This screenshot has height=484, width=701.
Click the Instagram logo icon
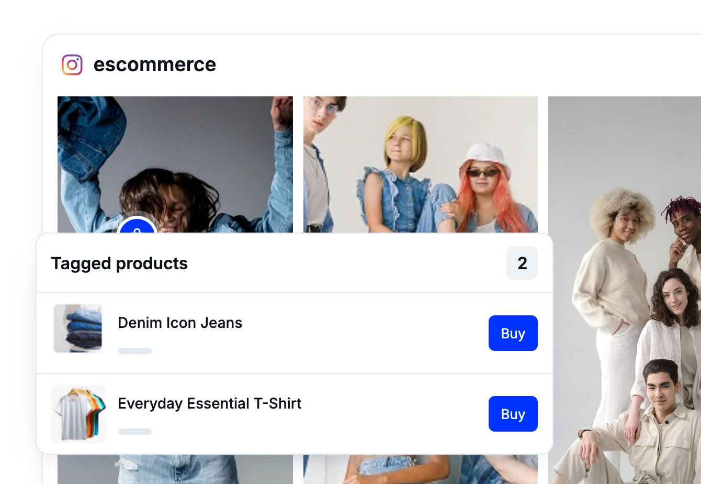[x=72, y=65]
